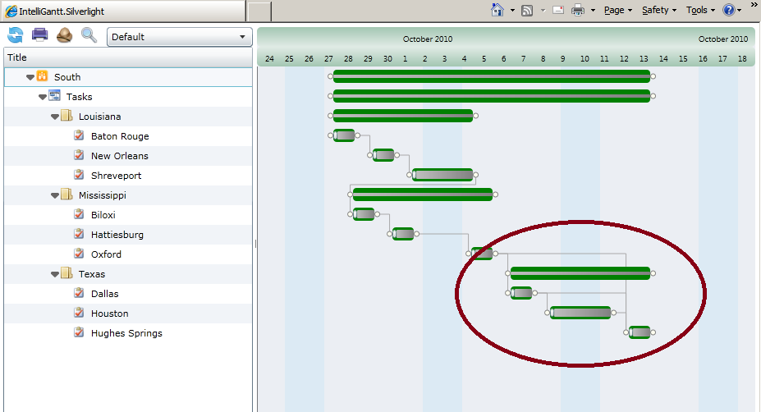The image size is (761, 412).
Task: Click the Mississippi folder icon
Action: (67, 195)
